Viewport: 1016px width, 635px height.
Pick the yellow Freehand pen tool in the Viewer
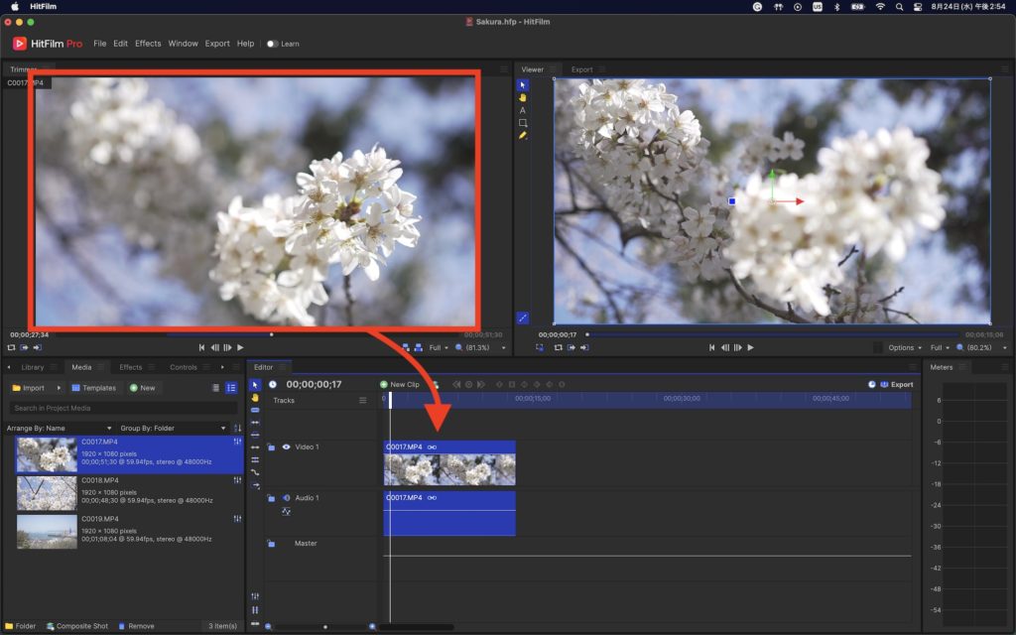coord(523,136)
